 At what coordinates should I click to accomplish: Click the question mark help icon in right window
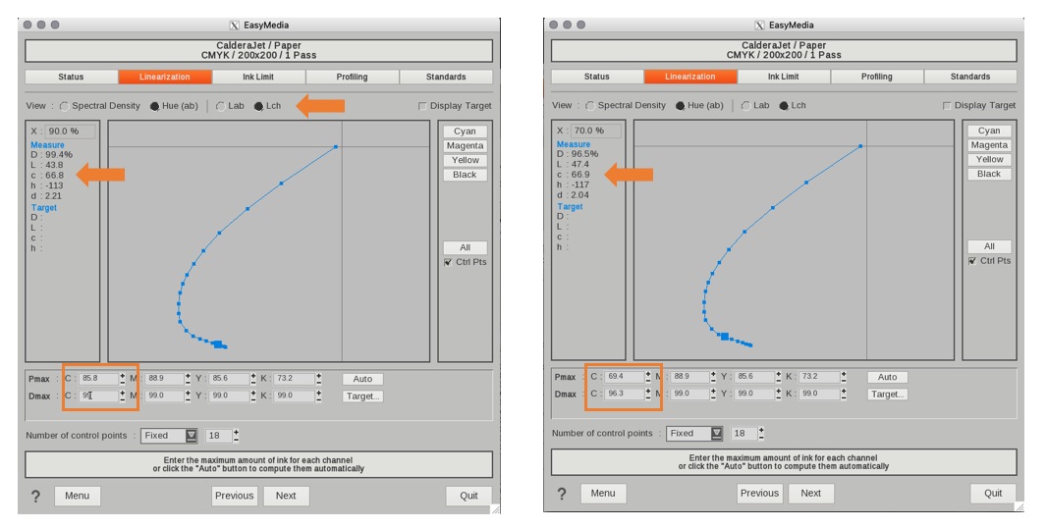tap(562, 494)
